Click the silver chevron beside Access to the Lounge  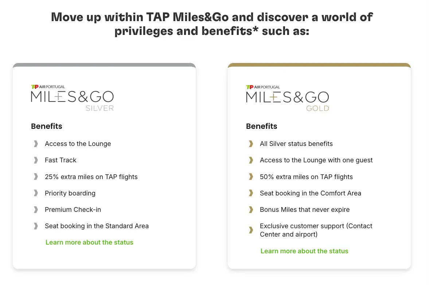coord(36,144)
